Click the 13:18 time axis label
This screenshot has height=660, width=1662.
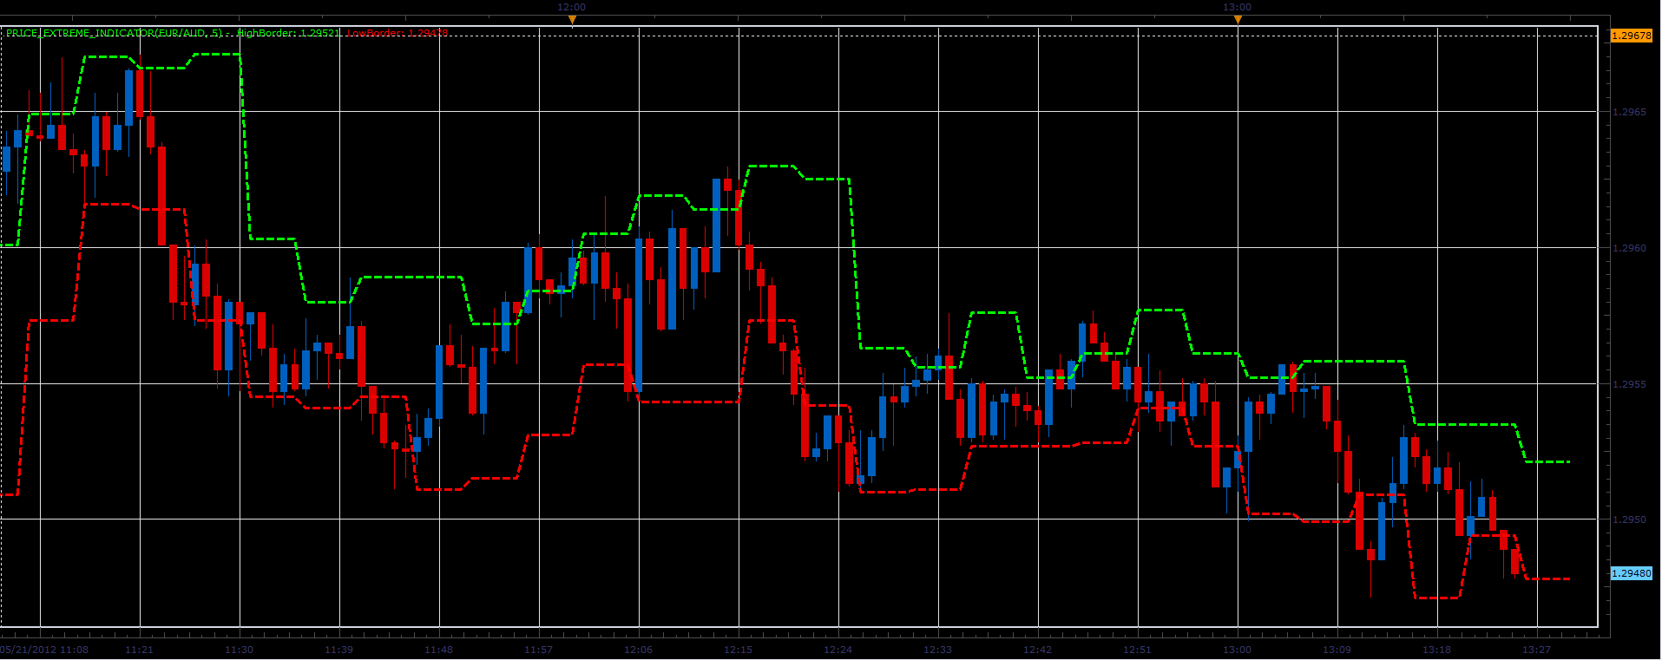pyautogui.click(x=1437, y=650)
